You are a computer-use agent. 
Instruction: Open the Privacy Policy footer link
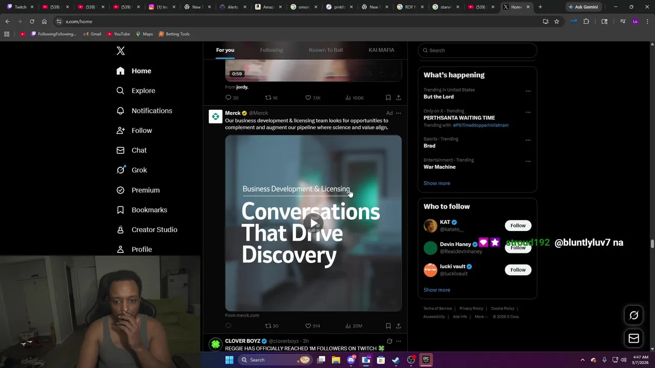pyautogui.click(x=471, y=309)
